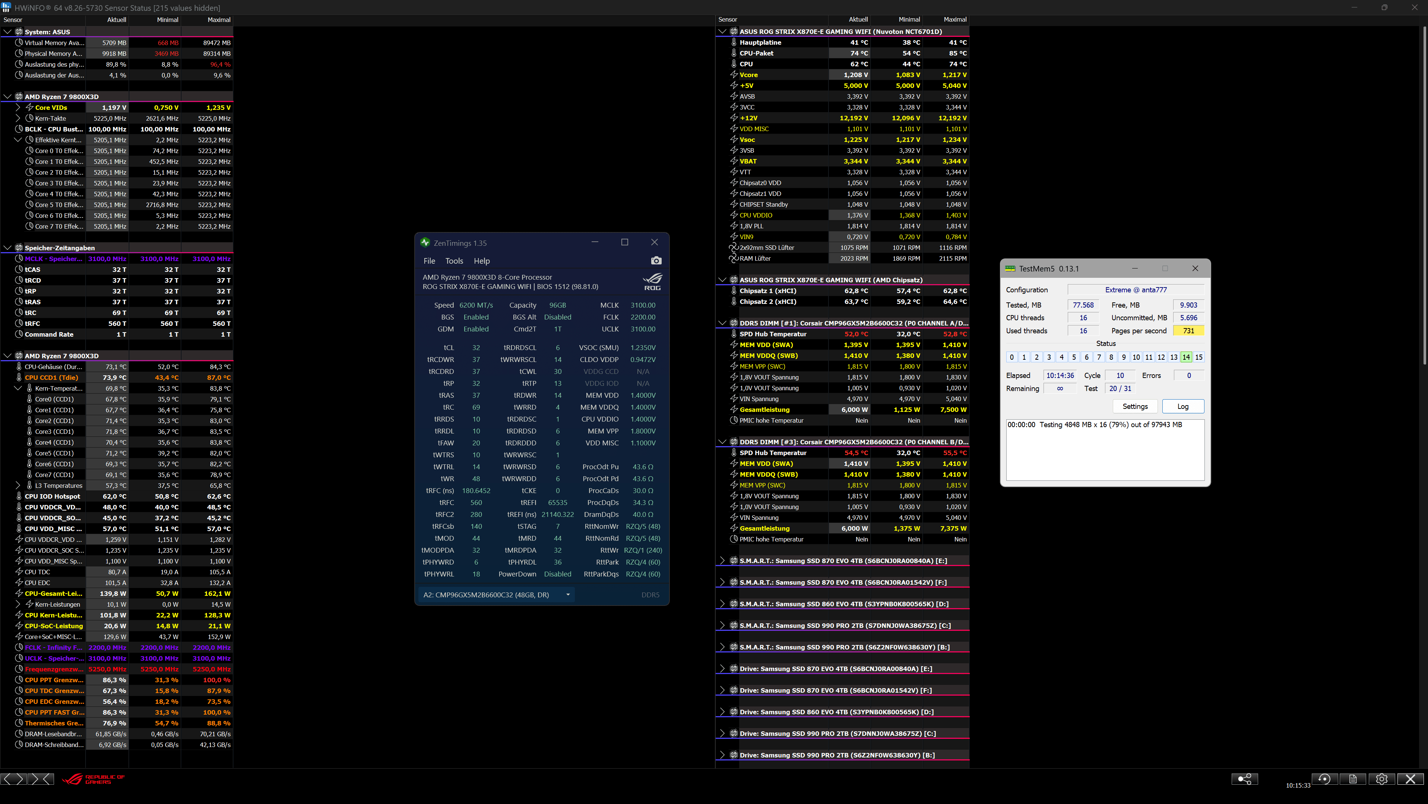Image resolution: width=1428 pixels, height=804 pixels.
Task: Click the ROG logo in ZenTimings
Action: 652,282
